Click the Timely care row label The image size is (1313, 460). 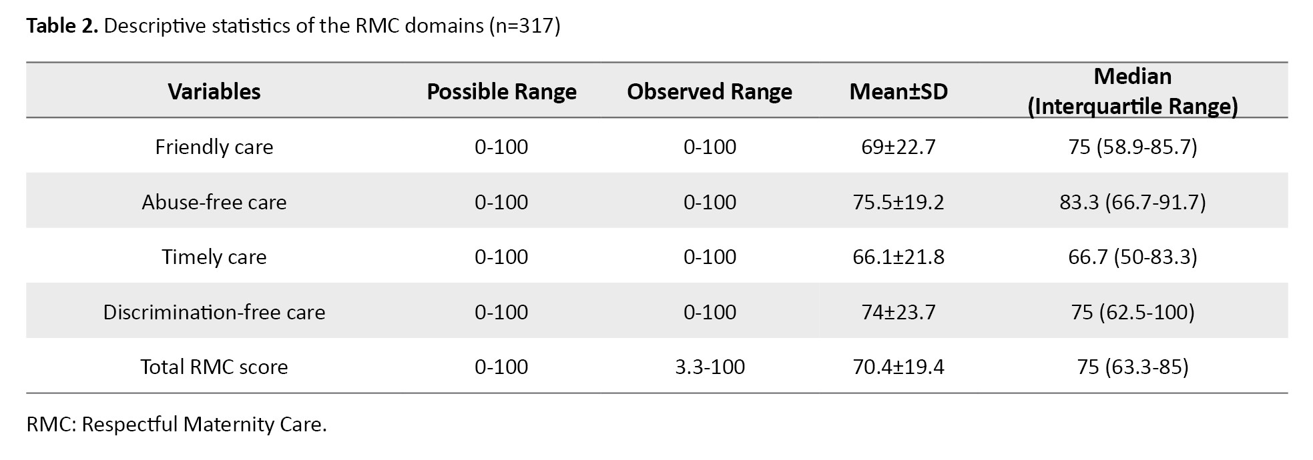[x=214, y=257]
